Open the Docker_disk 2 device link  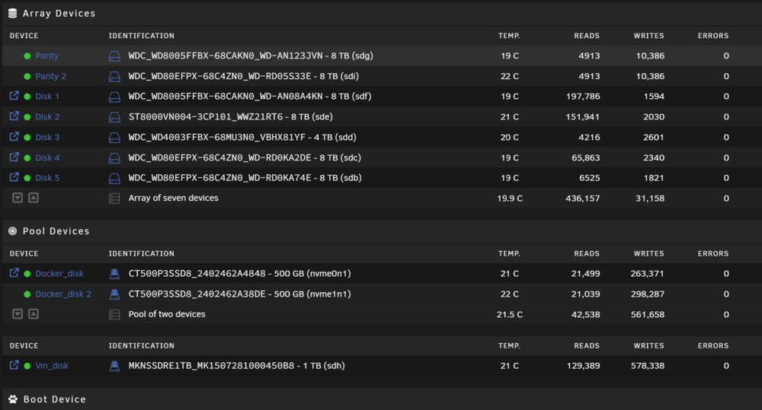coord(63,294)
